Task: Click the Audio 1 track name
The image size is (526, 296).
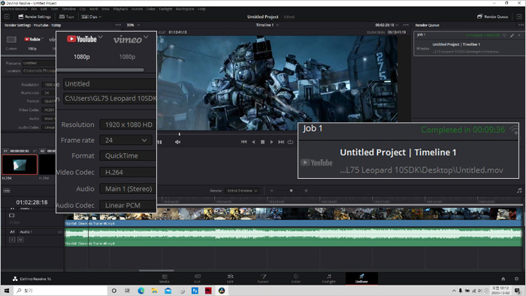Action: (x=26, y=231)
